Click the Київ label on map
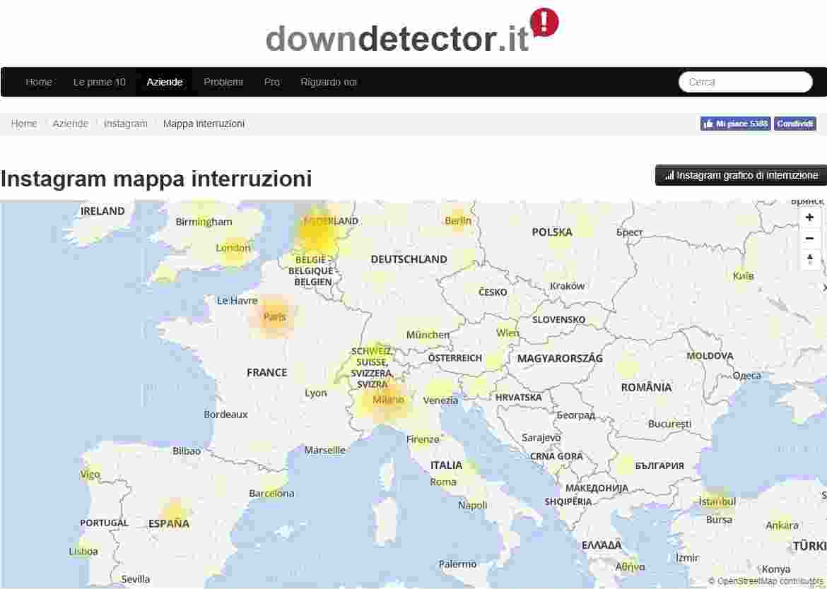 743,276
